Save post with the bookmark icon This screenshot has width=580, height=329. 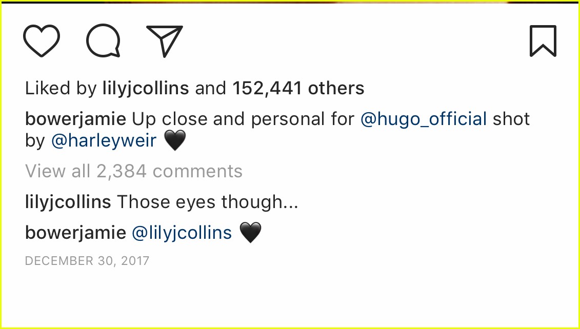click(543, 41)
